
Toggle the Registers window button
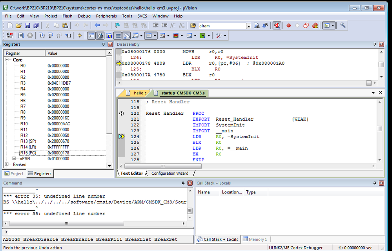point(118,36)
